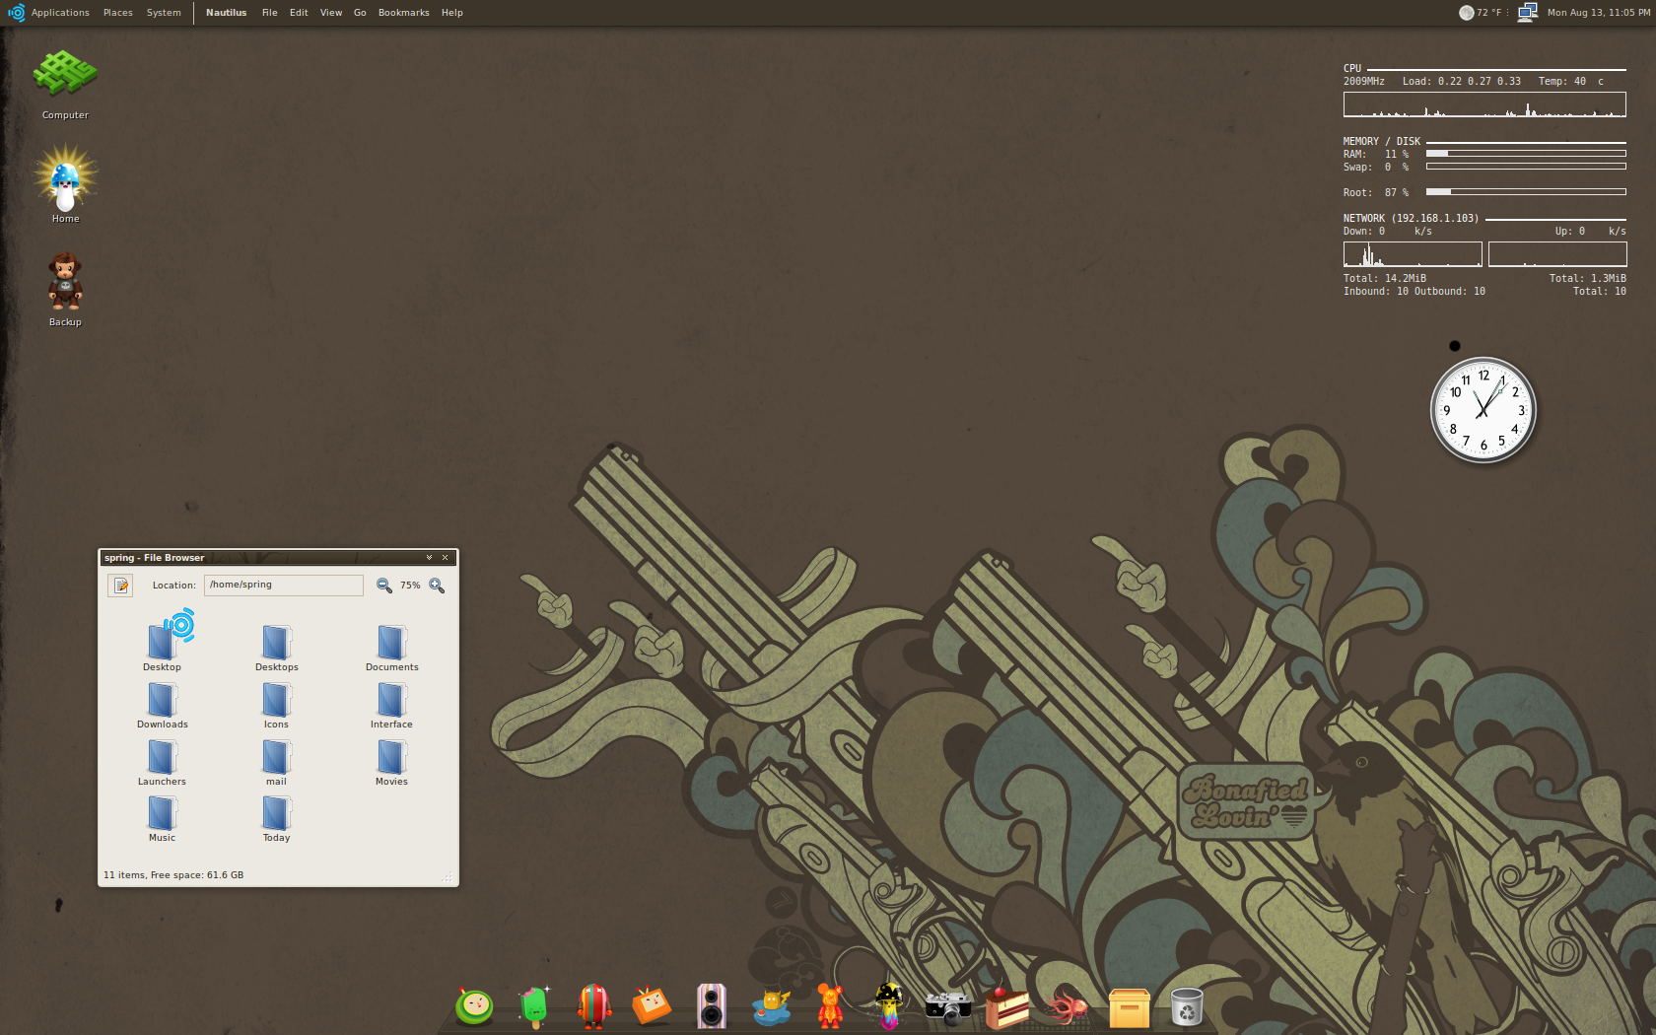Select the Documents folder

point(391,647)
